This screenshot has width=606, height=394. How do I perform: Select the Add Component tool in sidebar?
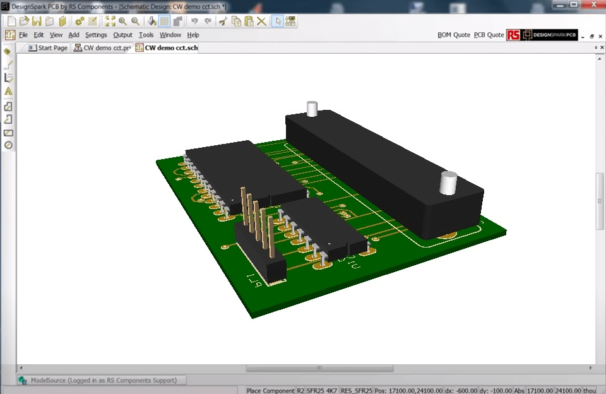pyautogui.click(x=8, y=52)
